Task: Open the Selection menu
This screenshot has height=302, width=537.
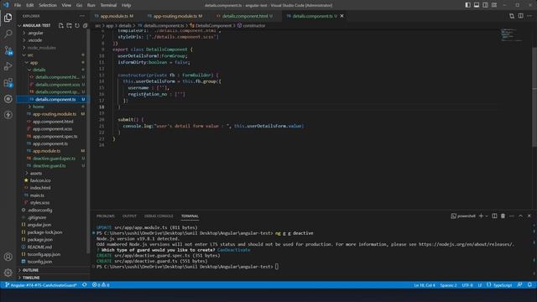Action: 48,5
